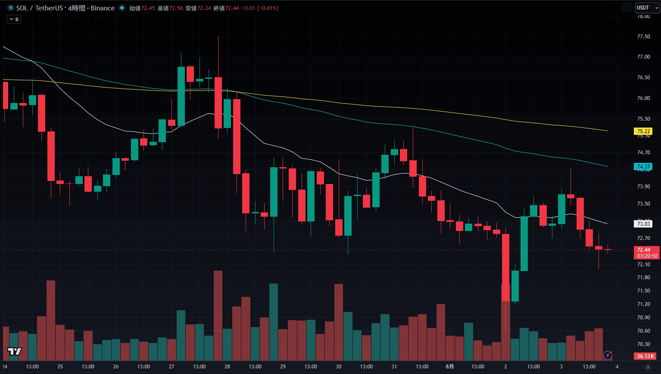Click the 71.80 price axis tick

pos(643,277)
